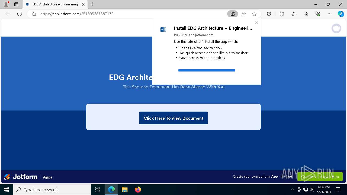Open the tab actions menu icon
347x195 pixels.
16,4
